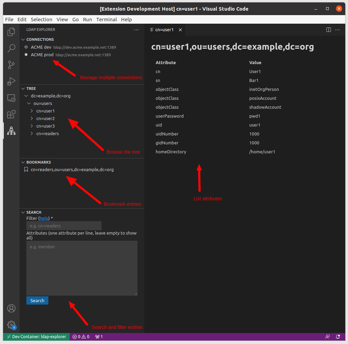The height and width of the screenshot is (344, 348).
Task: Collapse the BOOKMARKS section
Action: [23, 162]
